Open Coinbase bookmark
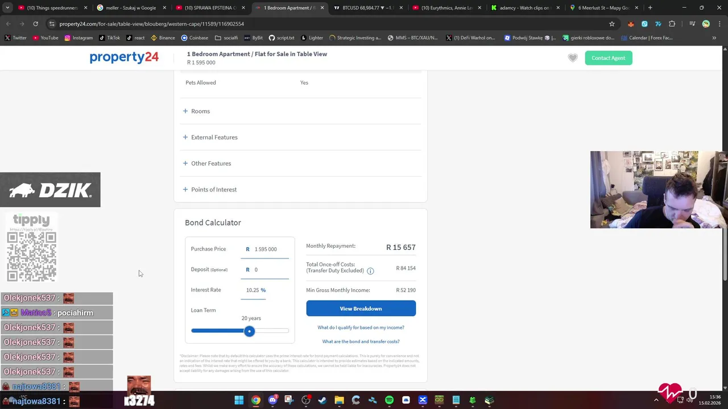The width and height of the screenshot is (728, 409). tap(195, 38)
